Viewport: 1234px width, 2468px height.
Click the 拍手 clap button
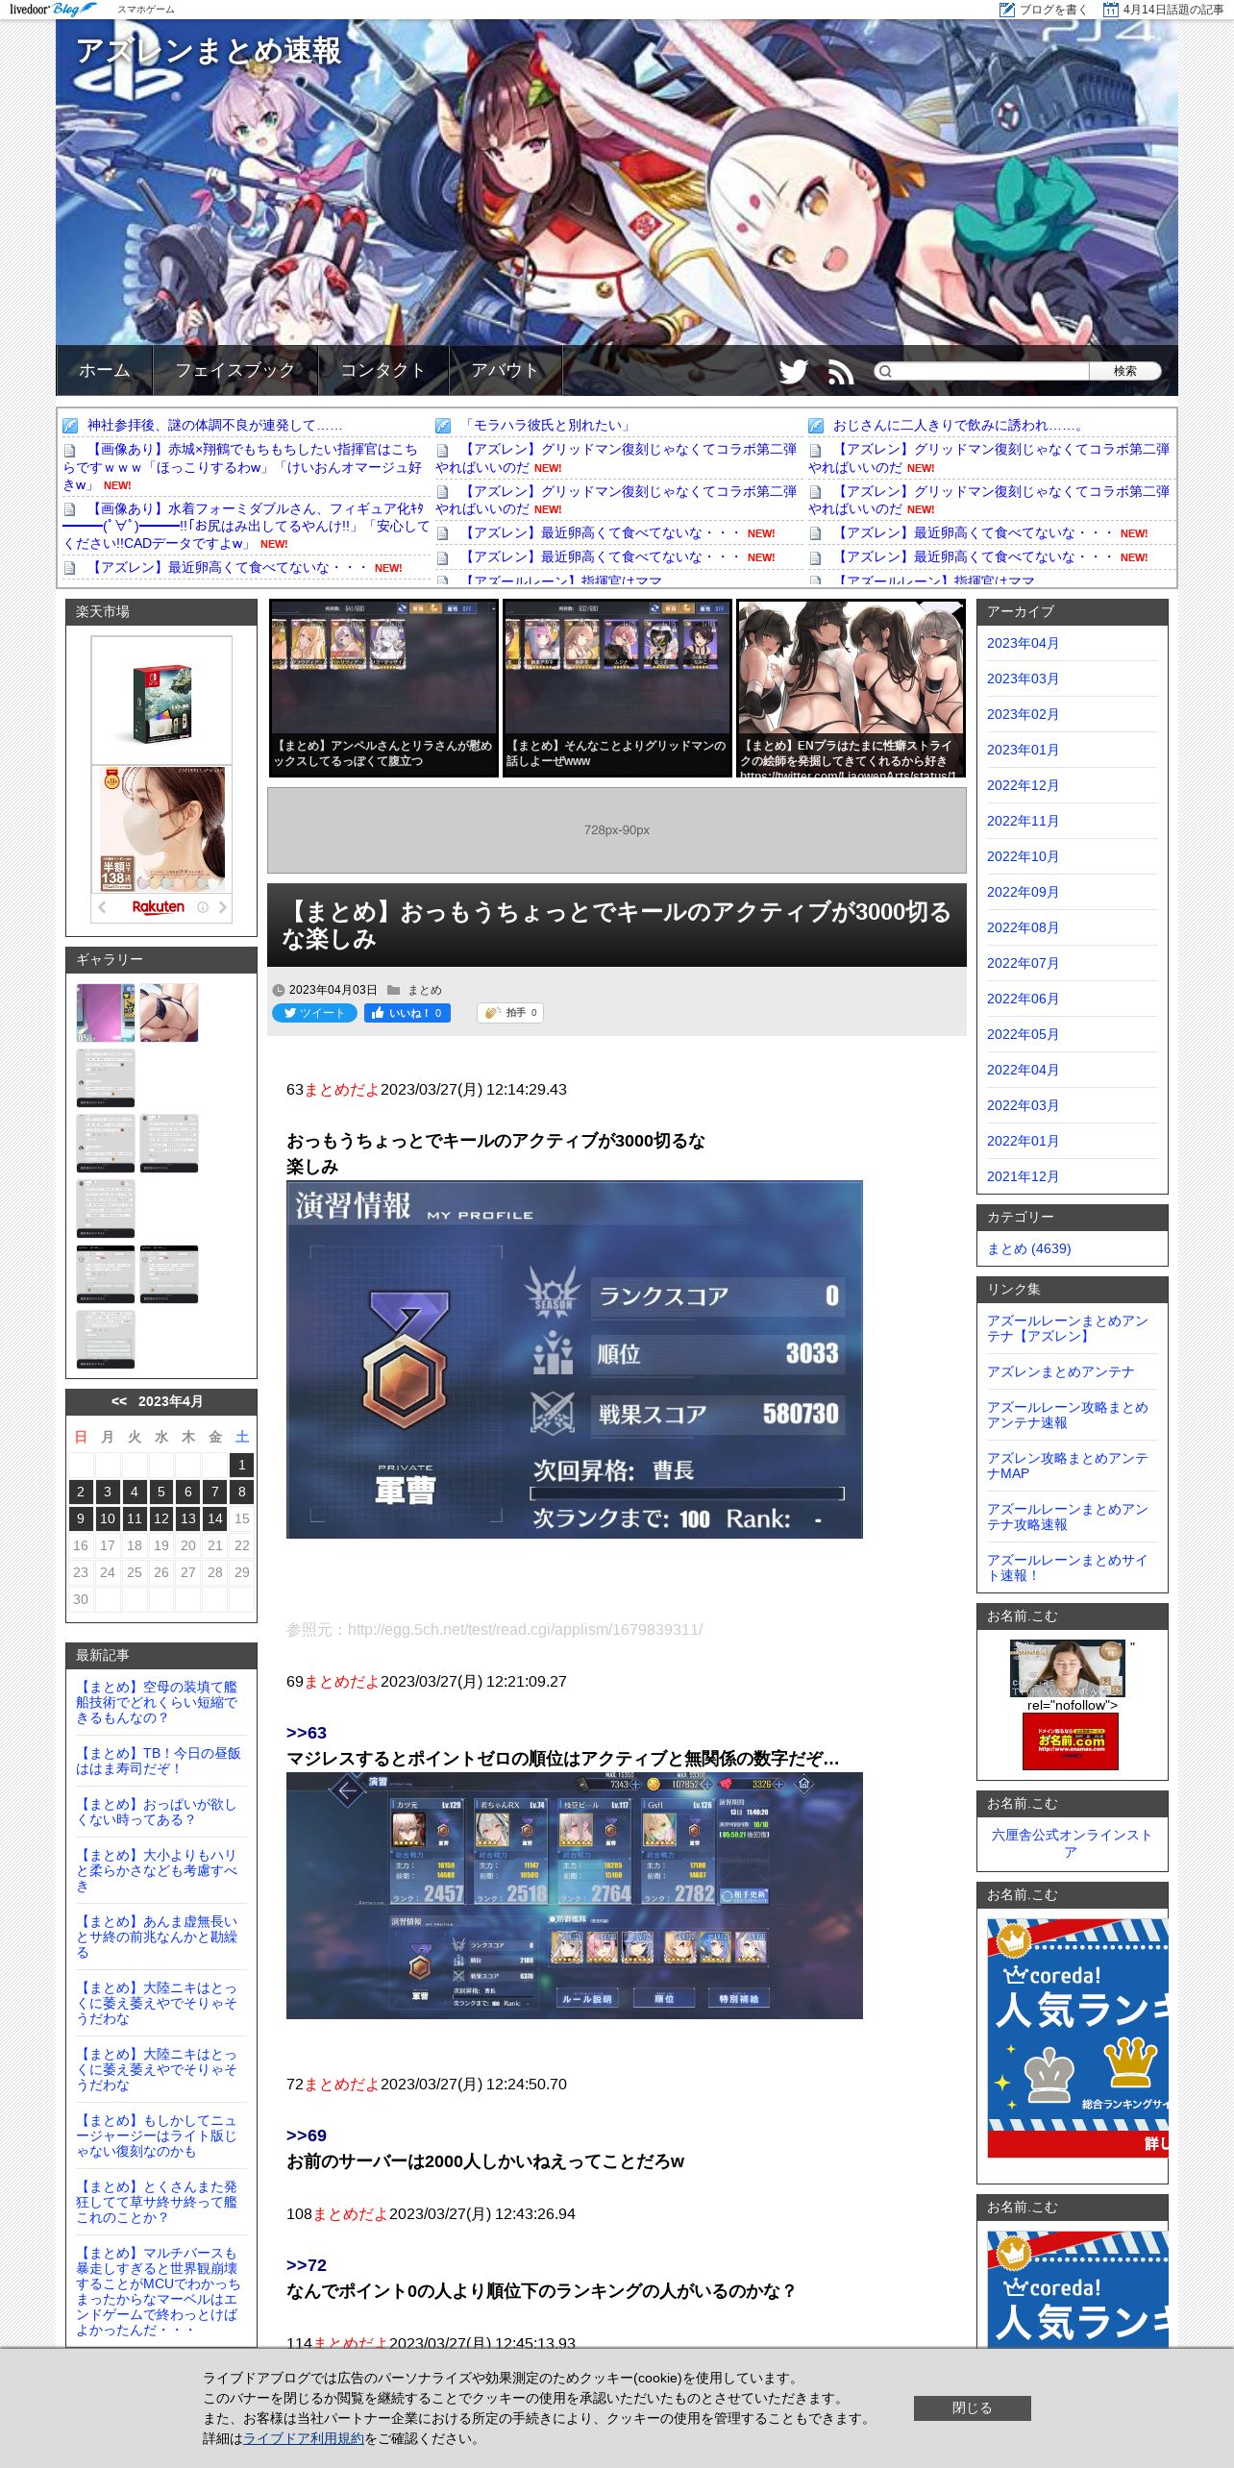510,1013
